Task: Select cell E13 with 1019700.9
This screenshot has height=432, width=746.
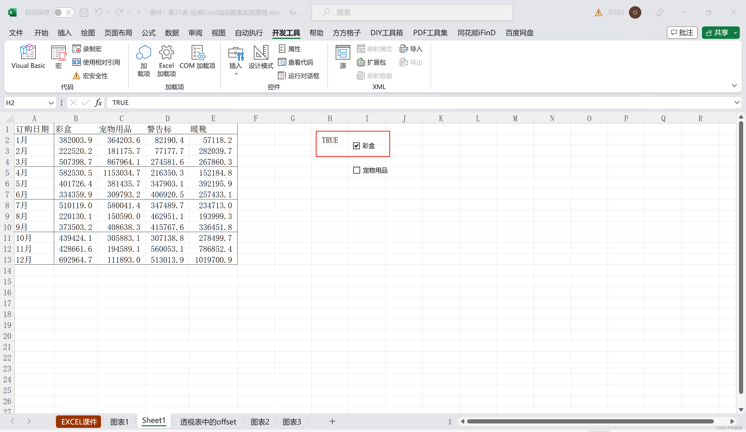Action: pyautogui.click(x=213, y=260)
